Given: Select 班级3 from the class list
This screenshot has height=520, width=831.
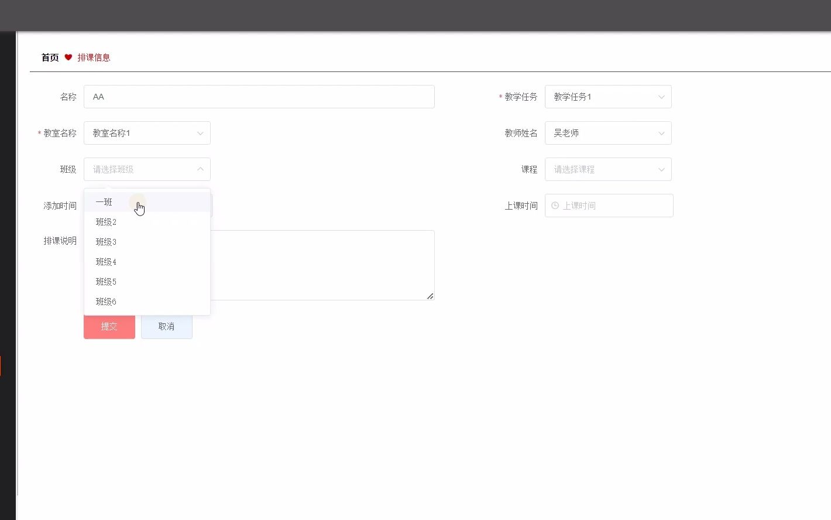Looking at the screenshot, I should coord(147,242).
